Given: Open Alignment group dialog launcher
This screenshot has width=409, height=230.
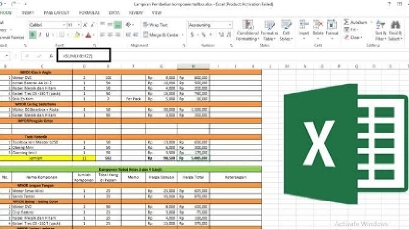Looking at the screenshot, I should point(184,45).
